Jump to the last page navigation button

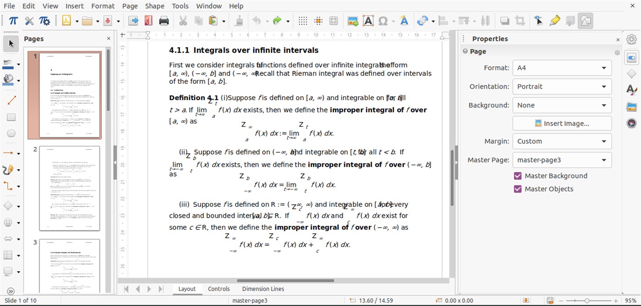click(x=160, y=289)
